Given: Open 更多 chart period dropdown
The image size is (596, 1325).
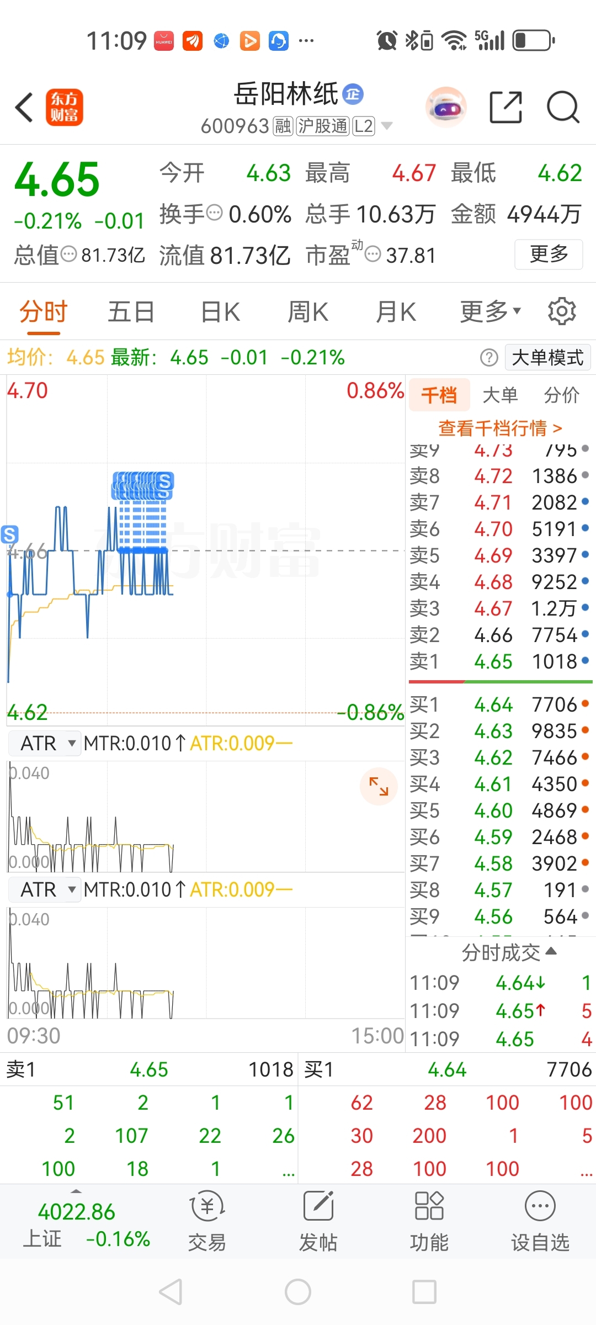Looking at the screenshot, I should (491, 311).
